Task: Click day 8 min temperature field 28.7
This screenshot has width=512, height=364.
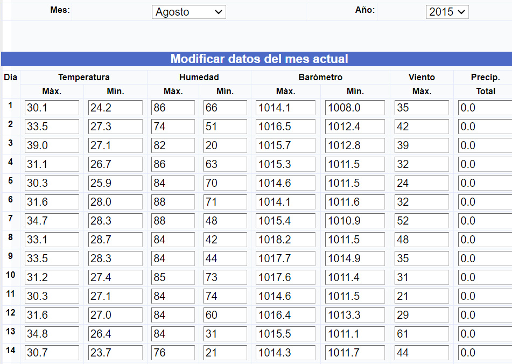Action: [x=115, y=240]
